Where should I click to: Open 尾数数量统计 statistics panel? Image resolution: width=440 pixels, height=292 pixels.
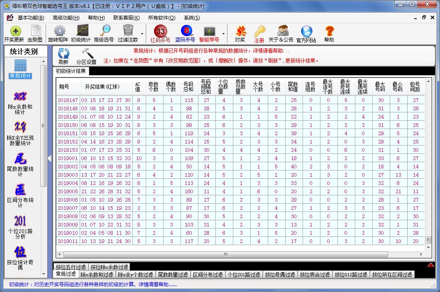20,162
